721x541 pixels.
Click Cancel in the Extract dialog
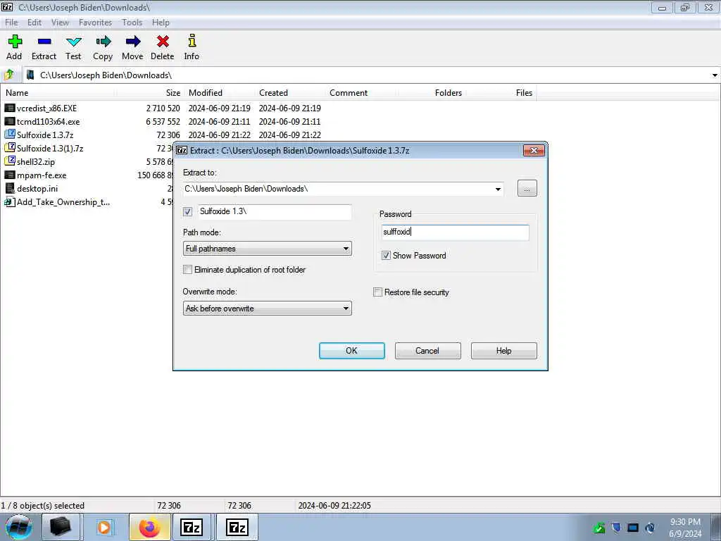tap(427, 351)
